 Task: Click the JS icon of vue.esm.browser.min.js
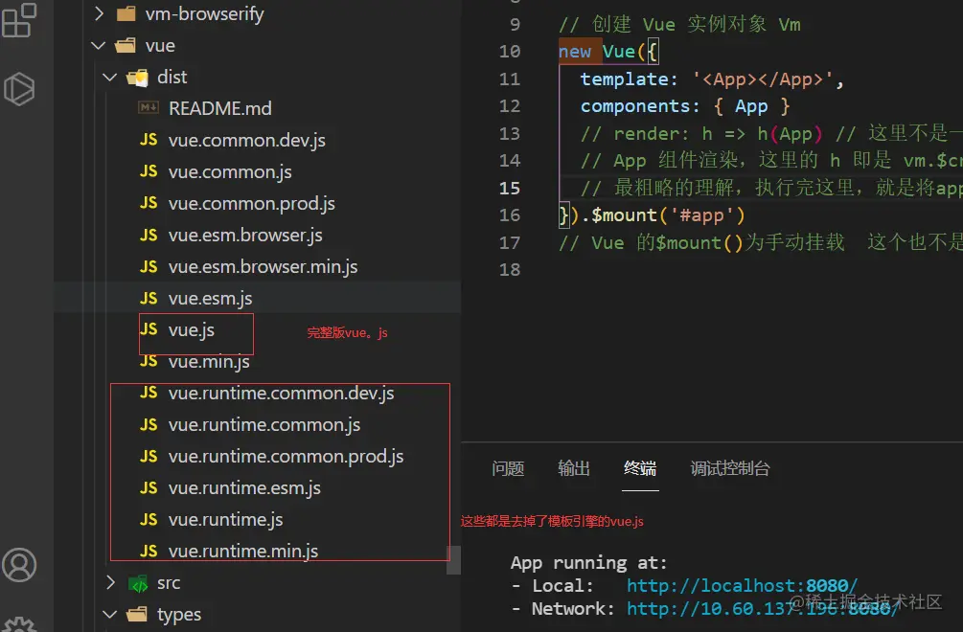click(149, 266)
